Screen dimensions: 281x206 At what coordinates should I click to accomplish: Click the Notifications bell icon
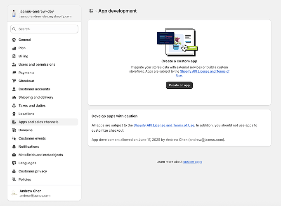(14, 147)
